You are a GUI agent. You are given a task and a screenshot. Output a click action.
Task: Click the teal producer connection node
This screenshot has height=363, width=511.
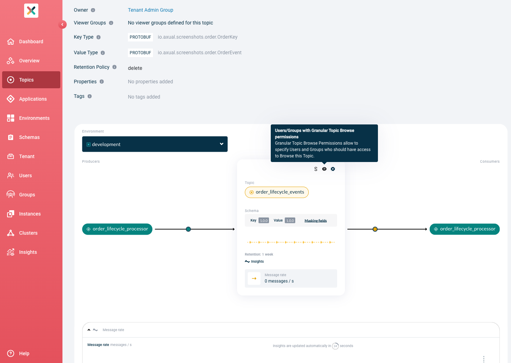pyautogui.click(x=188, y=229)
